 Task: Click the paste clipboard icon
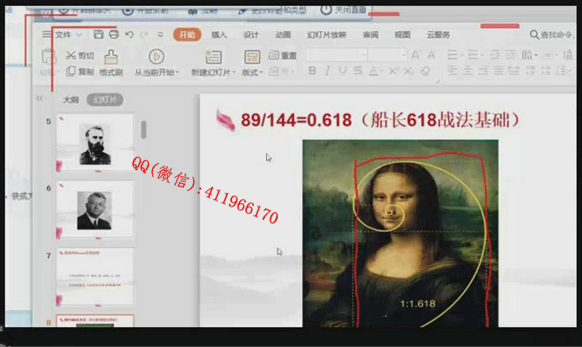pos(49,57)
